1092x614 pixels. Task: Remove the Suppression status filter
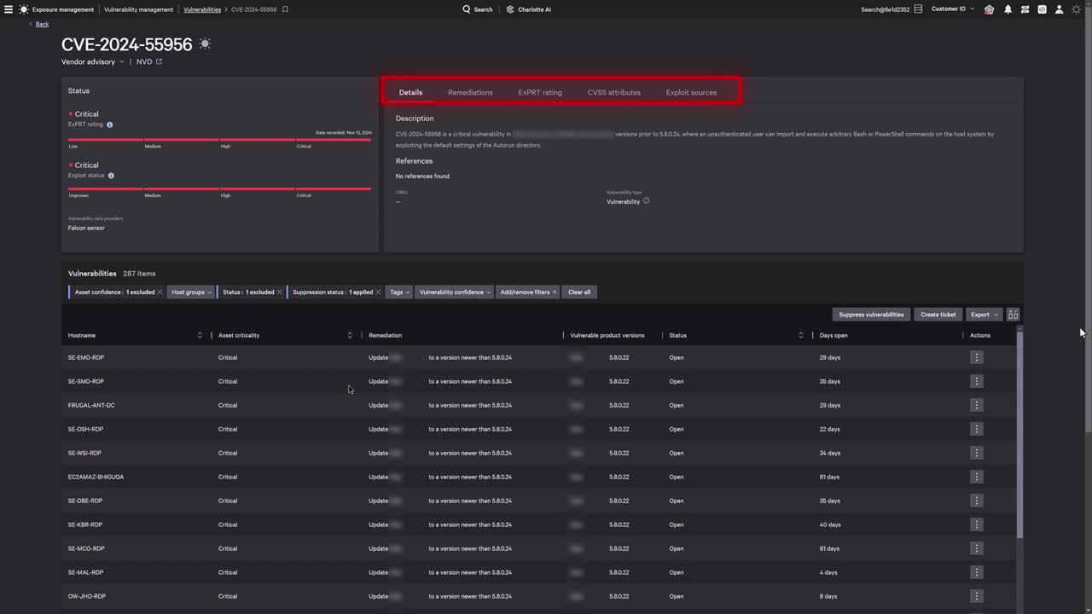pos(378,292)
